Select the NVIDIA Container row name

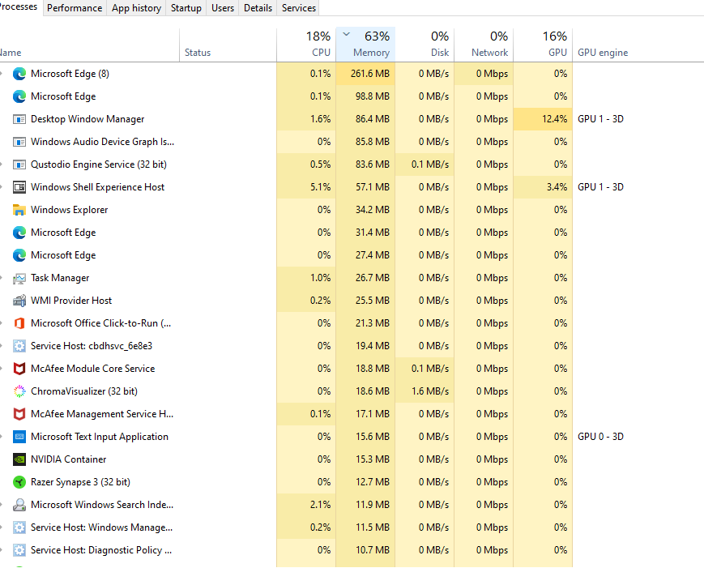[68, 459]
